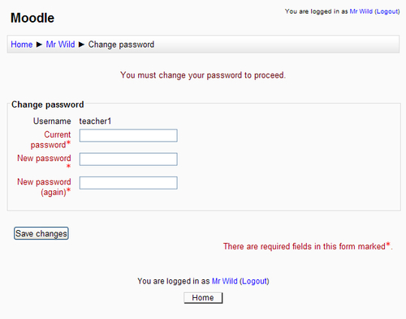Open Mr Wild profile link in footer
Viewport: 406px width, 319px height.
[225, 281]
